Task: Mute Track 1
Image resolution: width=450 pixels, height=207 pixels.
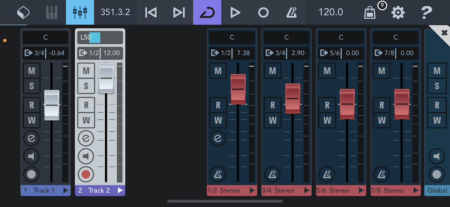Action: tap(31, 71)
